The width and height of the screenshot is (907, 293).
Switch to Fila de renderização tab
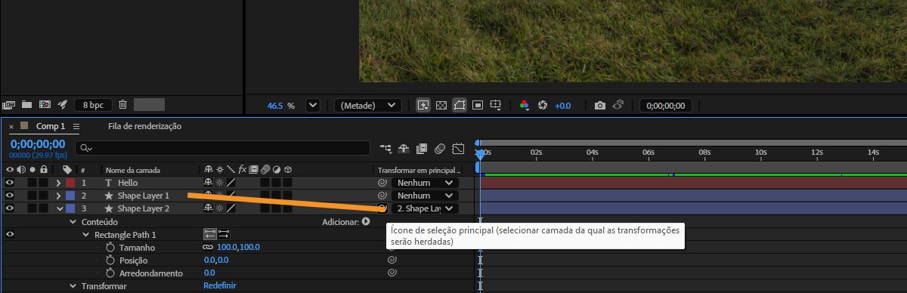[144, 126]
